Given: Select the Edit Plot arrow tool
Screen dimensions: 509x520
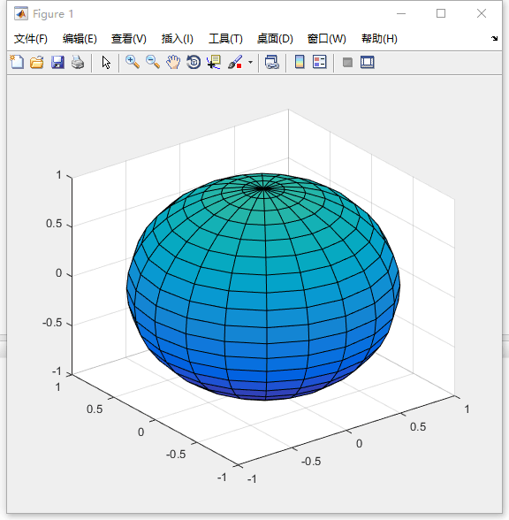Looking at the screenshot, I should 106,62.
